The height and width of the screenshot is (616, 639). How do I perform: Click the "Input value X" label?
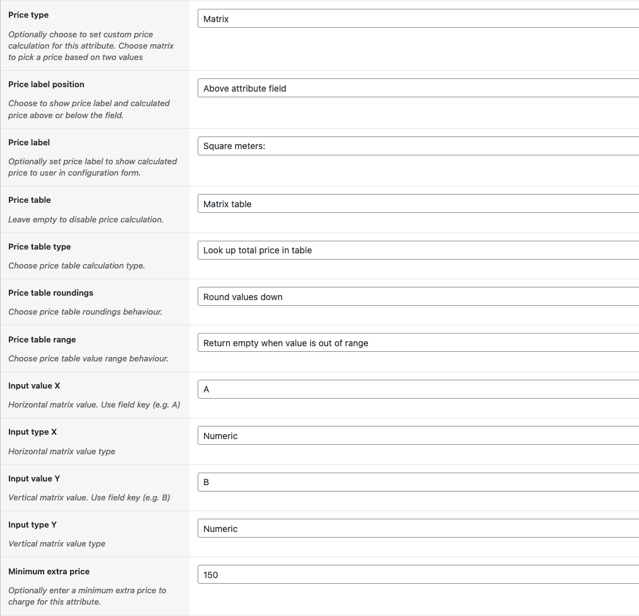34,386
